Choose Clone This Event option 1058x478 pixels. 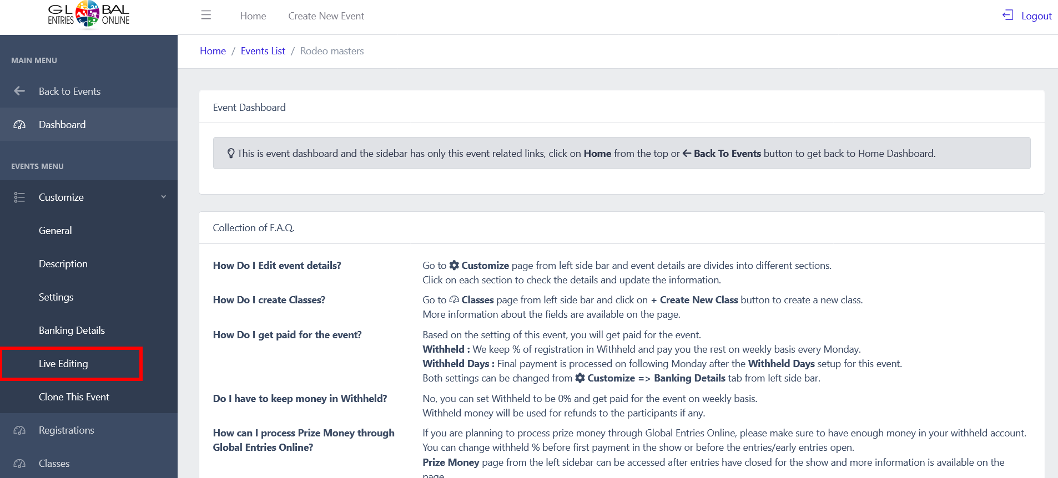coord(74,397)
